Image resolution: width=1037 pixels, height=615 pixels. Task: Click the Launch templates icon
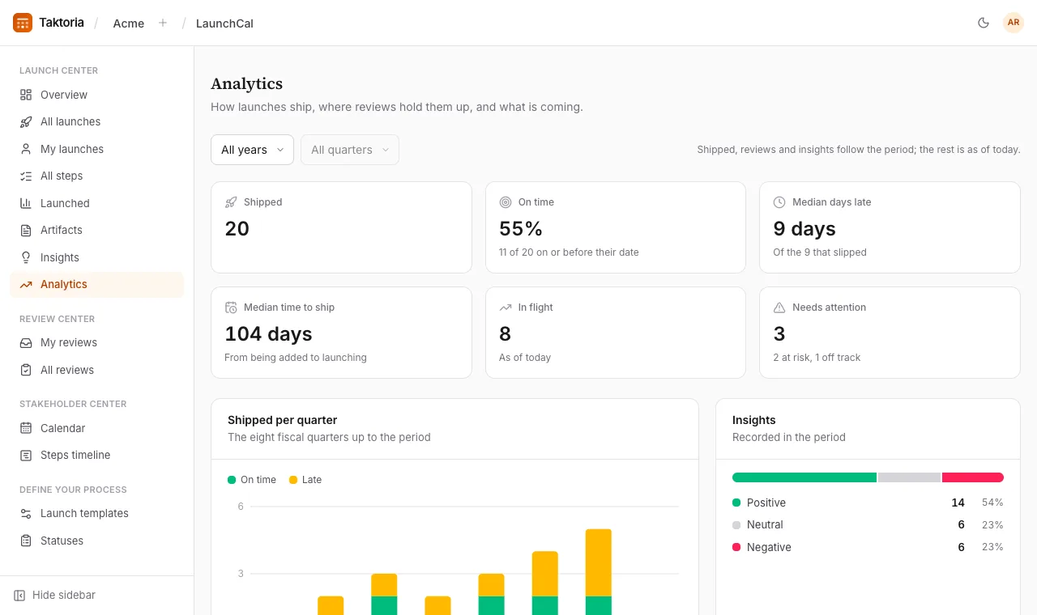26,513
